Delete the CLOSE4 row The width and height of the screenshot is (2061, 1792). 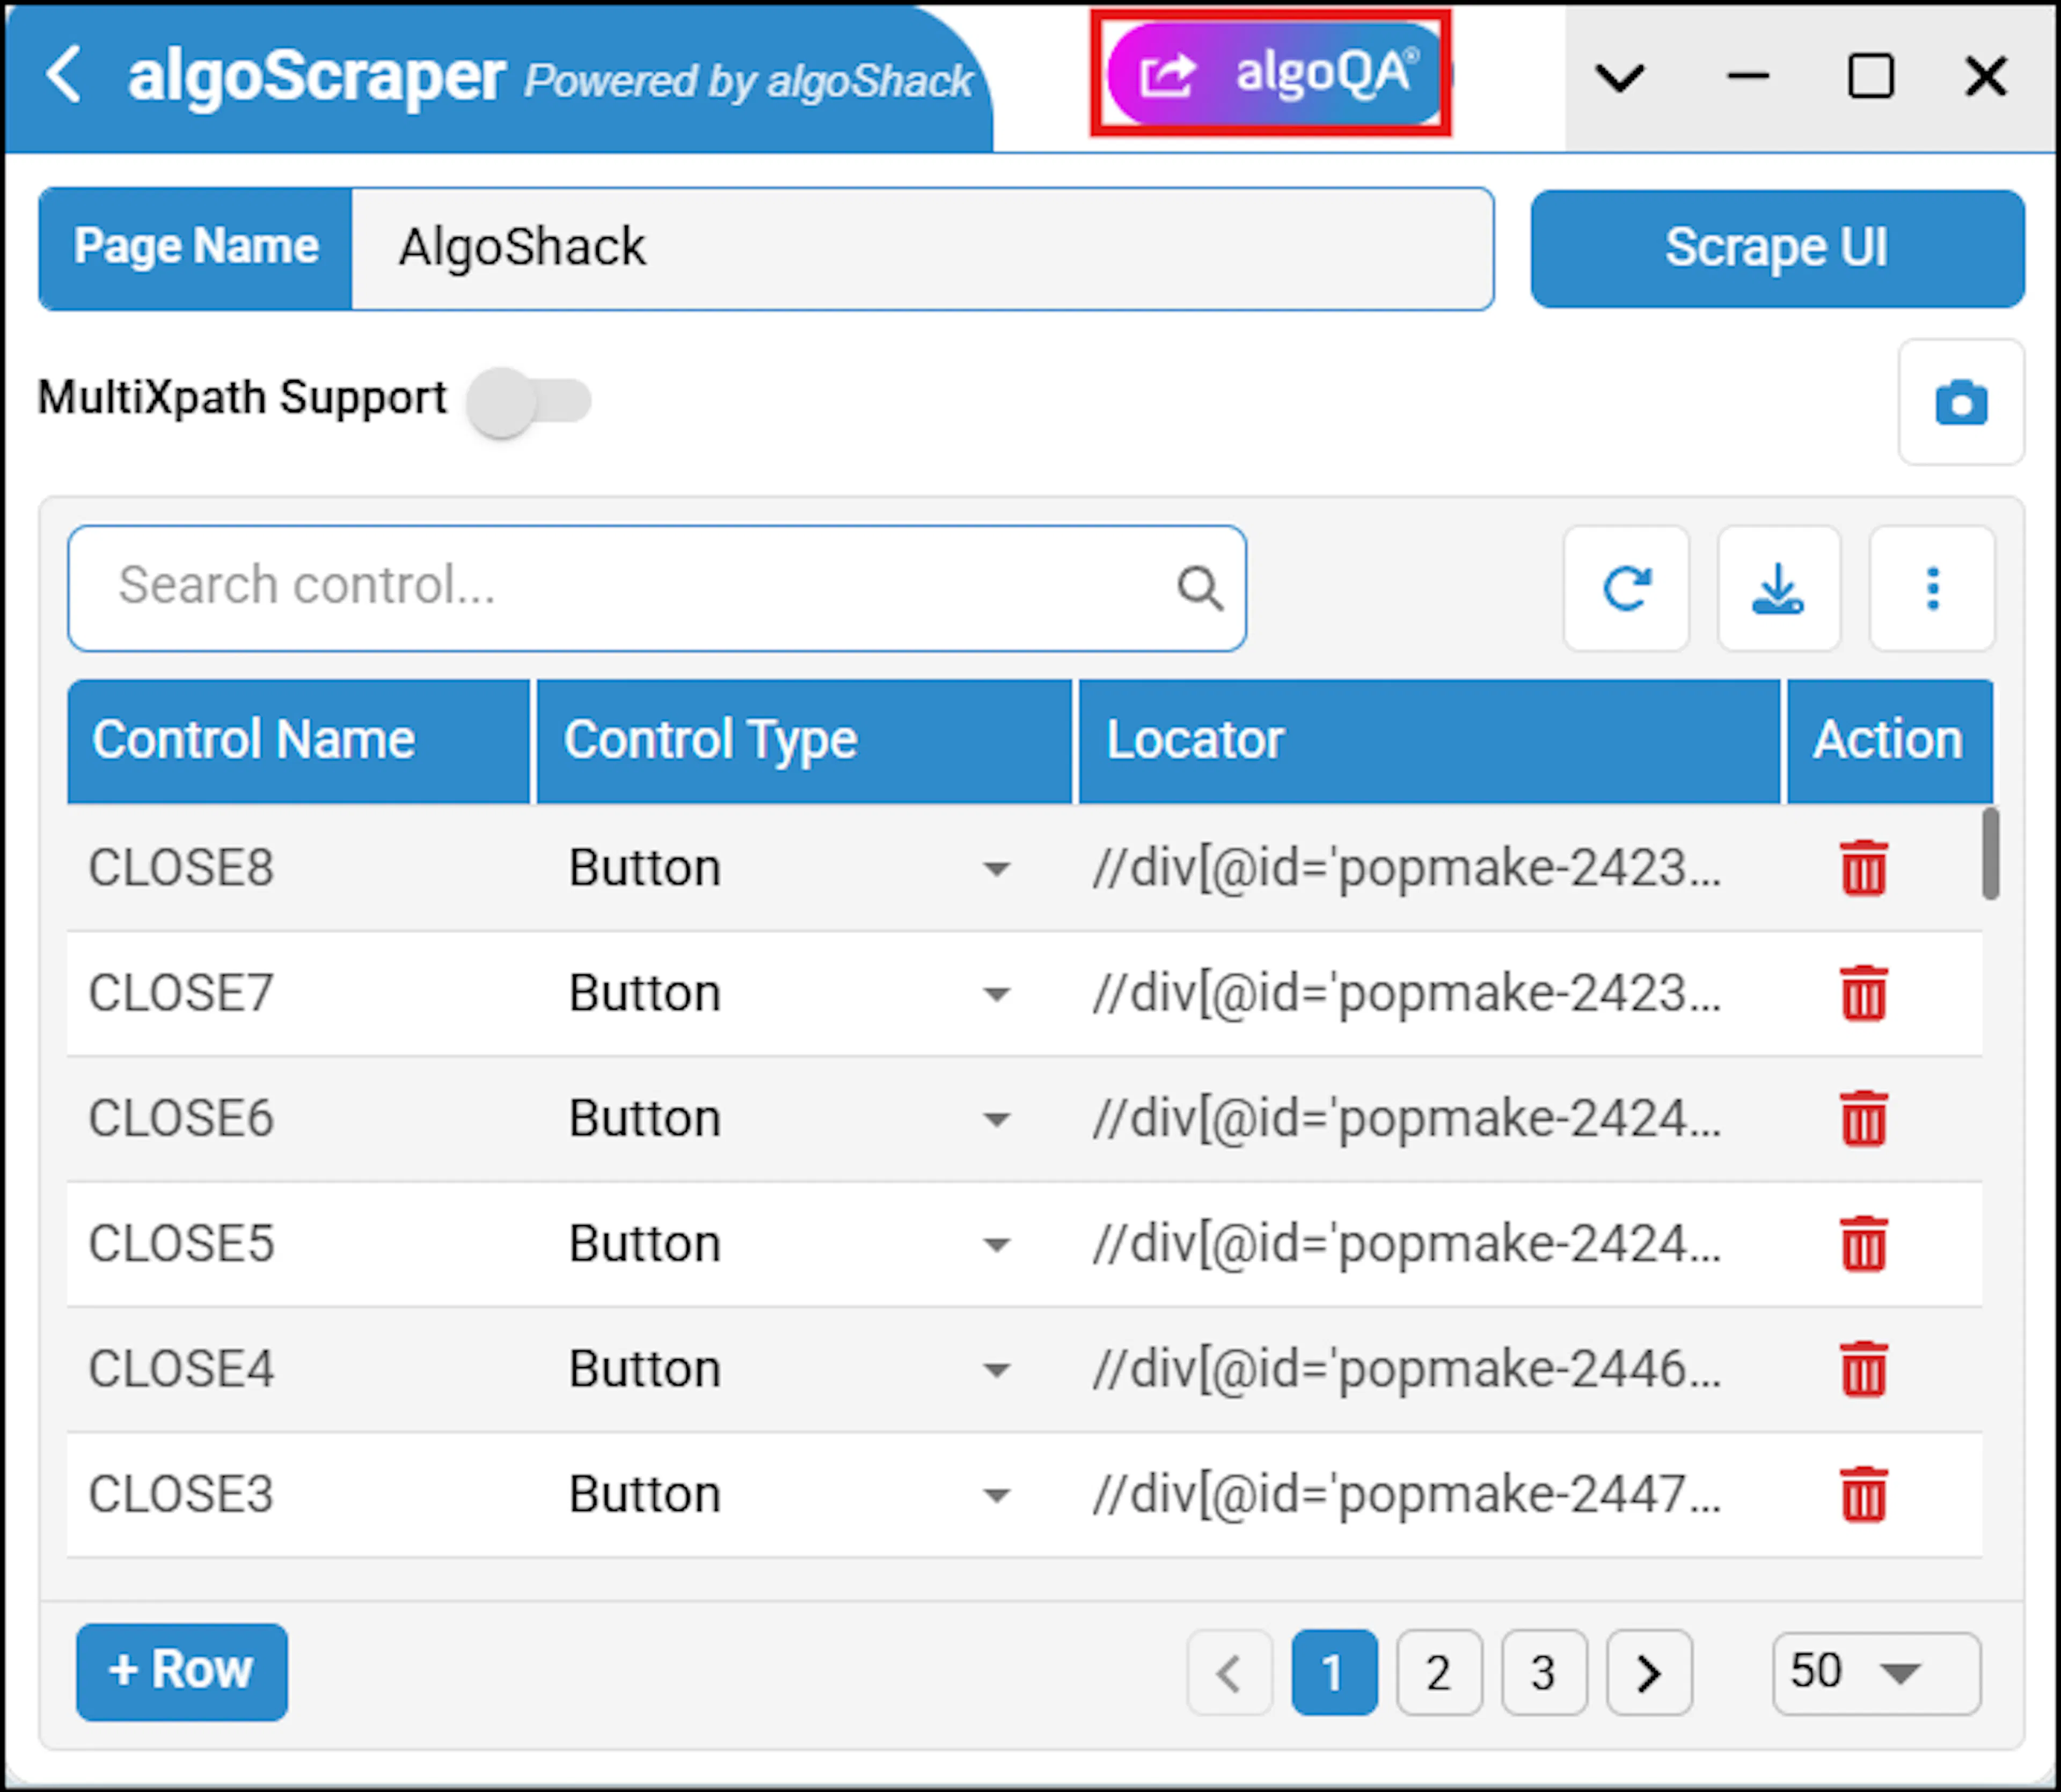point(1863,1369)
